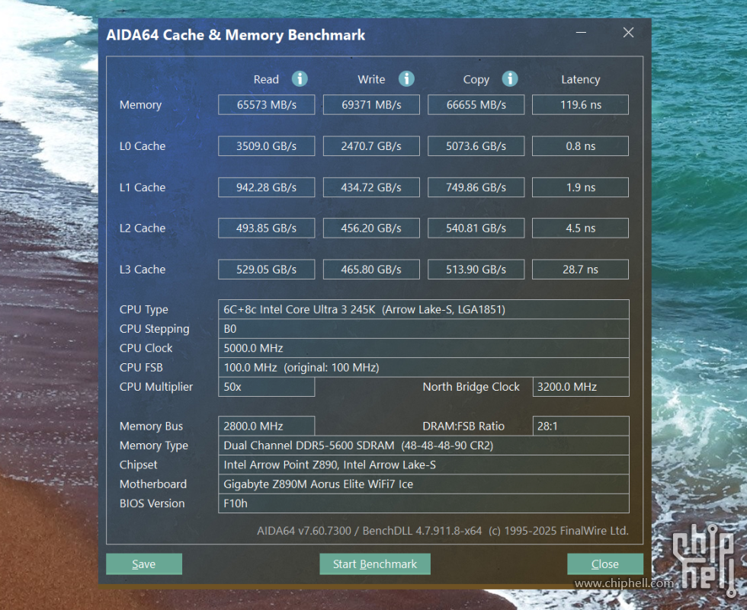Click the DRAM:FSB Ratio label
This screenshot has width=747, height=610.
(x=463, y=426)
